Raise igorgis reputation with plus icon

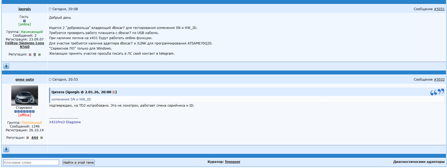[39, 55]
